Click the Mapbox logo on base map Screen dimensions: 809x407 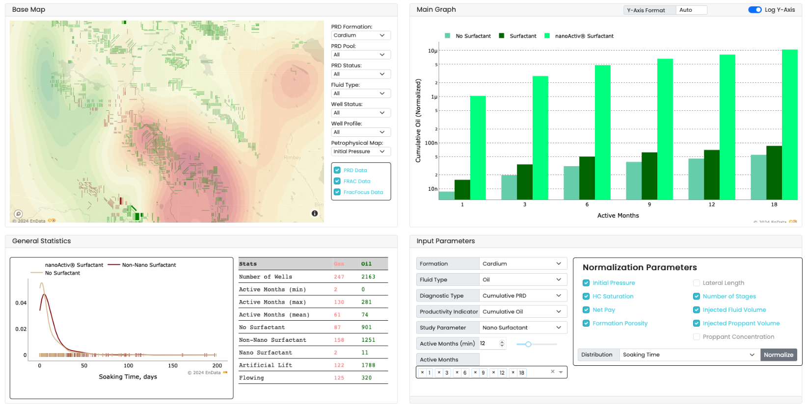(18, 214)
